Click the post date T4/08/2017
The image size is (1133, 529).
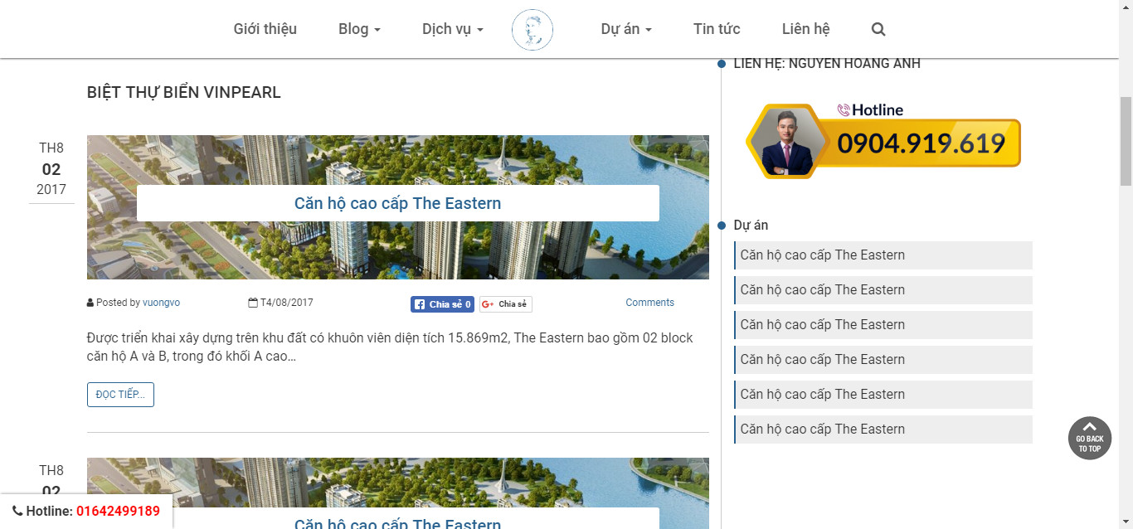281,303
